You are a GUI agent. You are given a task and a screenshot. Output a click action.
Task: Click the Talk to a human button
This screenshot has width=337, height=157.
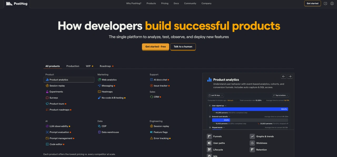click(x=183, y=47)
